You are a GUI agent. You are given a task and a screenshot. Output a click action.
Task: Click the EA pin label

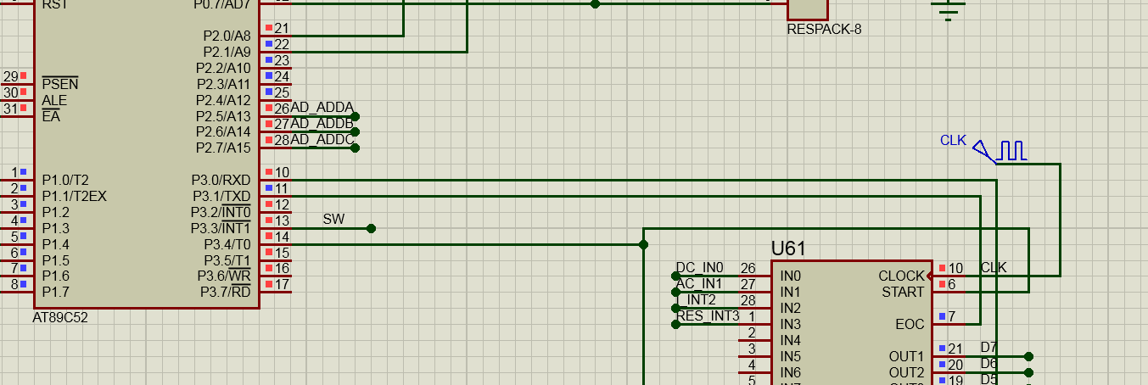pos(51,116)
